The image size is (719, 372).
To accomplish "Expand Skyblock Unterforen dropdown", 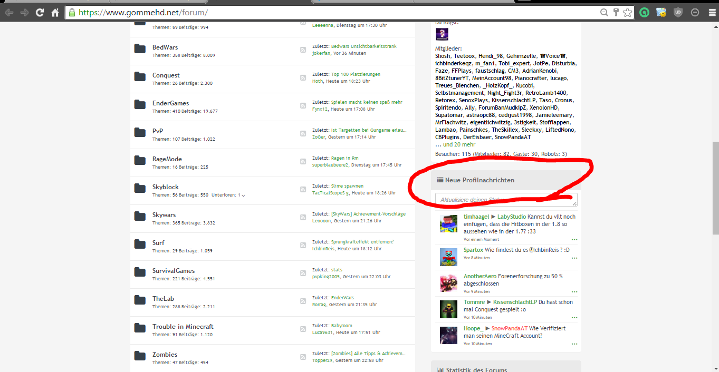I will click(x=228, y=195).
